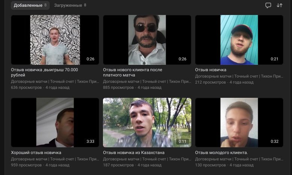Open channel link above 959 просмотров
The width and height of the screenshot is (292, 175).
click(55, 159)
